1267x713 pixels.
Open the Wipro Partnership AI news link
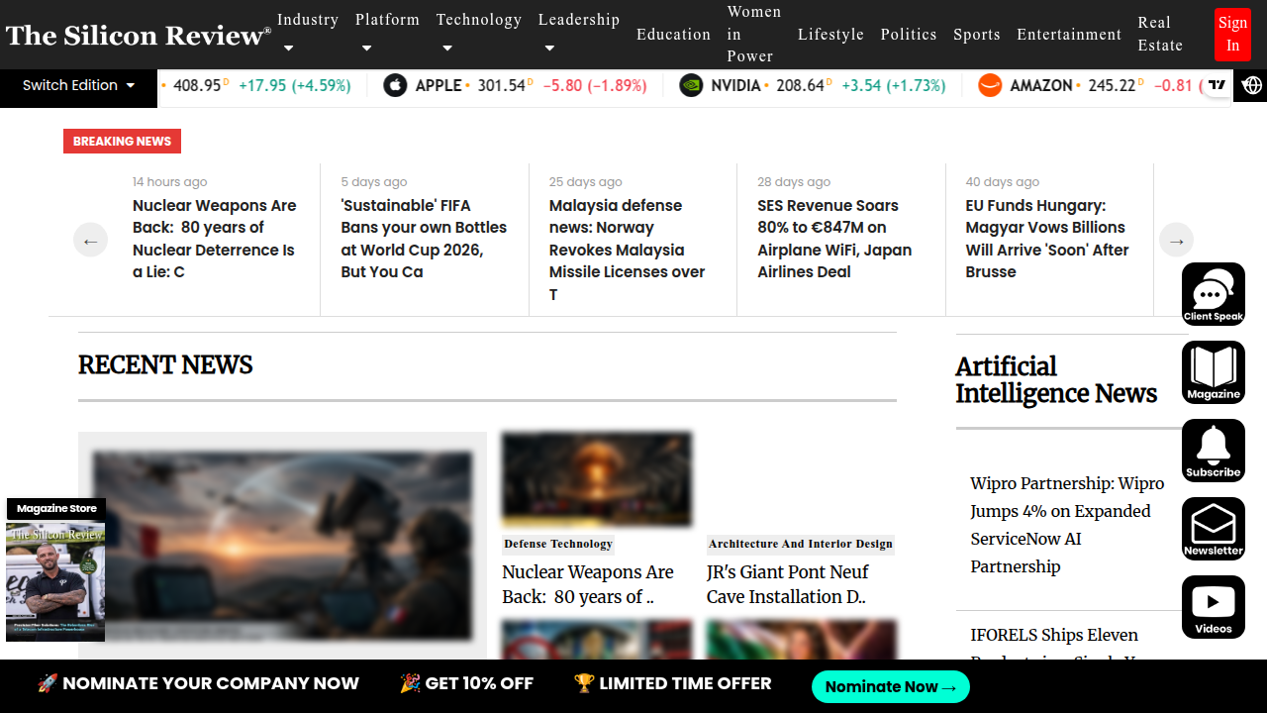point(1067,525)
